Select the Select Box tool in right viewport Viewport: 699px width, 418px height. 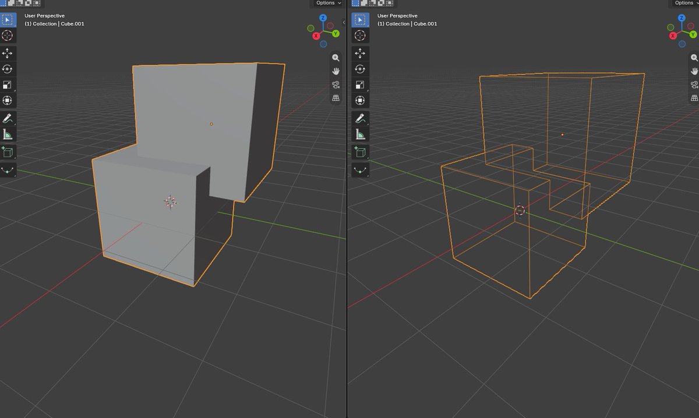click(361, 20)
